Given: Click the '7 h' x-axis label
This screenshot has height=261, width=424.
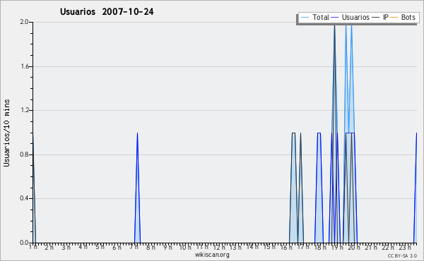Looking at the screenshot, I should (134, 247).
